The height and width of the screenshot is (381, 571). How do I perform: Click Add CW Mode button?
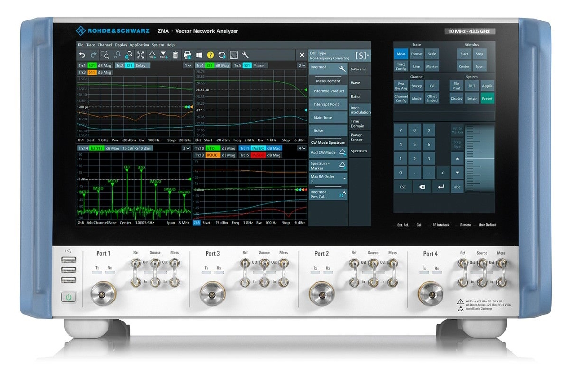328,152
